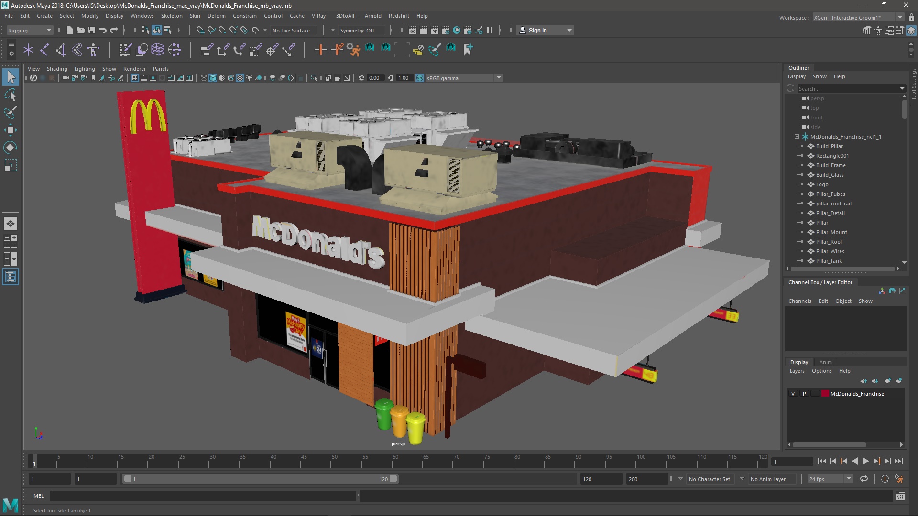918x516 pixels.
Task: Click frame 60 on the time slider
Action: (395, 462)
